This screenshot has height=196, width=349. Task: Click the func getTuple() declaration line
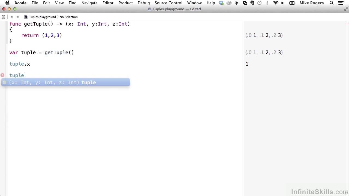[70, 24]
